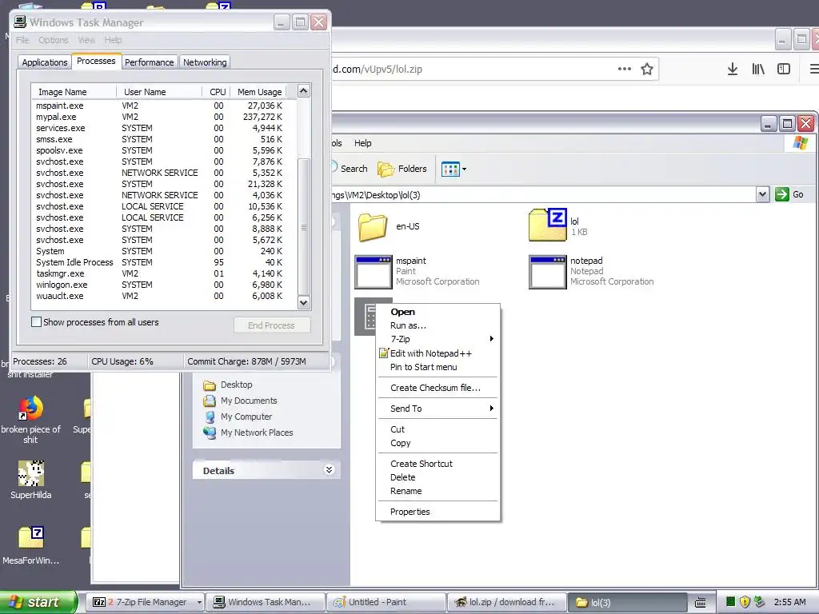The image size is (819, 614).
Task: Click process list scrollbar thumb
Action: (x=303, y=228)
